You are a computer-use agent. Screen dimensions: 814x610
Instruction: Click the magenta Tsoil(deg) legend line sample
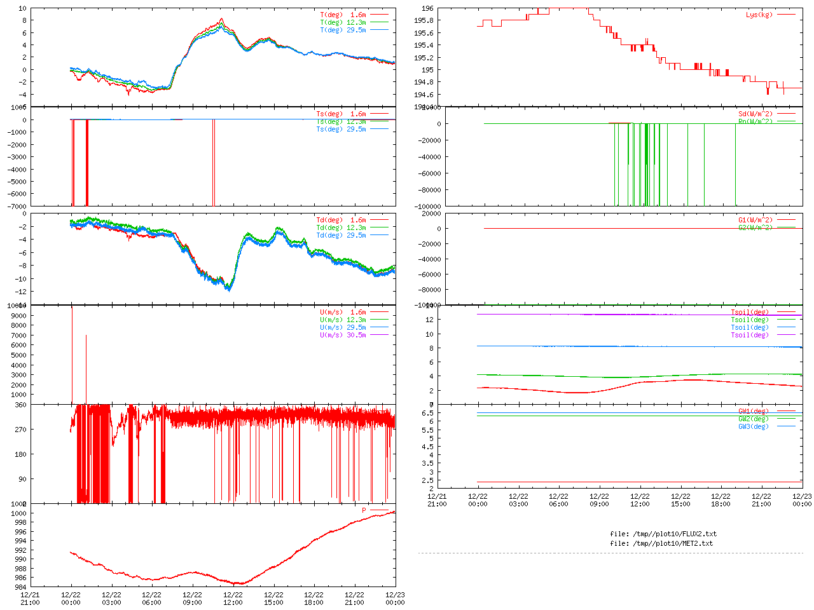click(785, 335)
